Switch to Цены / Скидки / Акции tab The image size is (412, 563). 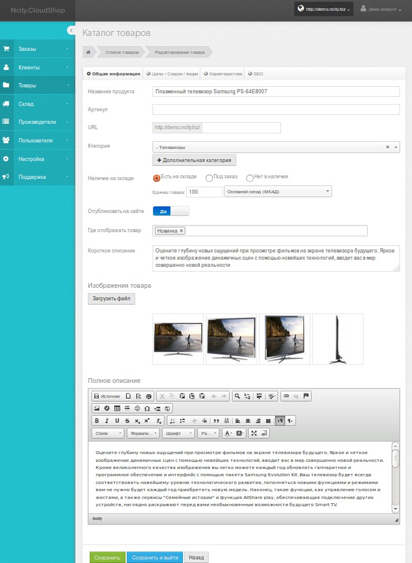pos(172,74)
